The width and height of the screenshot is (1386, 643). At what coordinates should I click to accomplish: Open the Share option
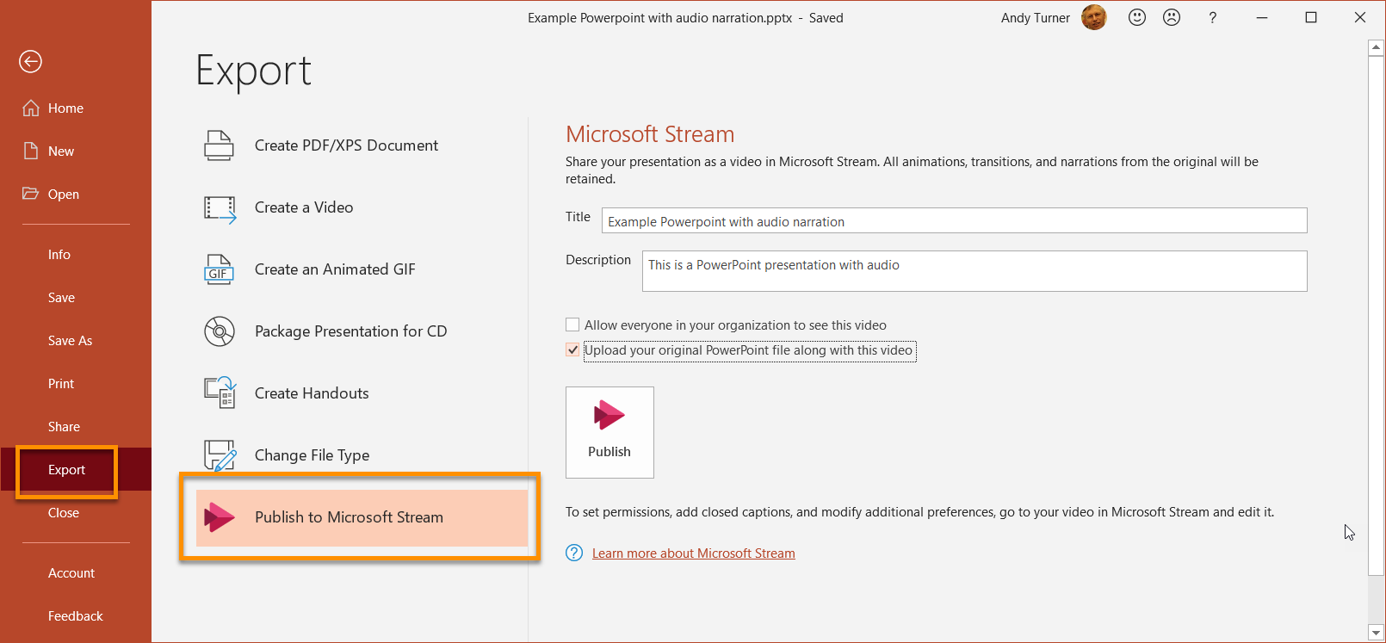(64, 426)
